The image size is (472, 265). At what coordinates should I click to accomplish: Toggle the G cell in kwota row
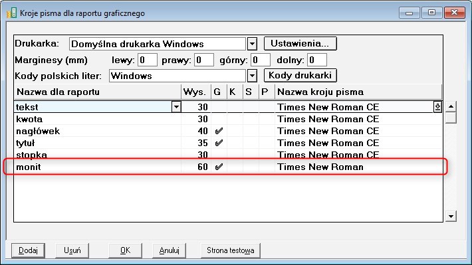pyautogui.click(x=219, y=119)
